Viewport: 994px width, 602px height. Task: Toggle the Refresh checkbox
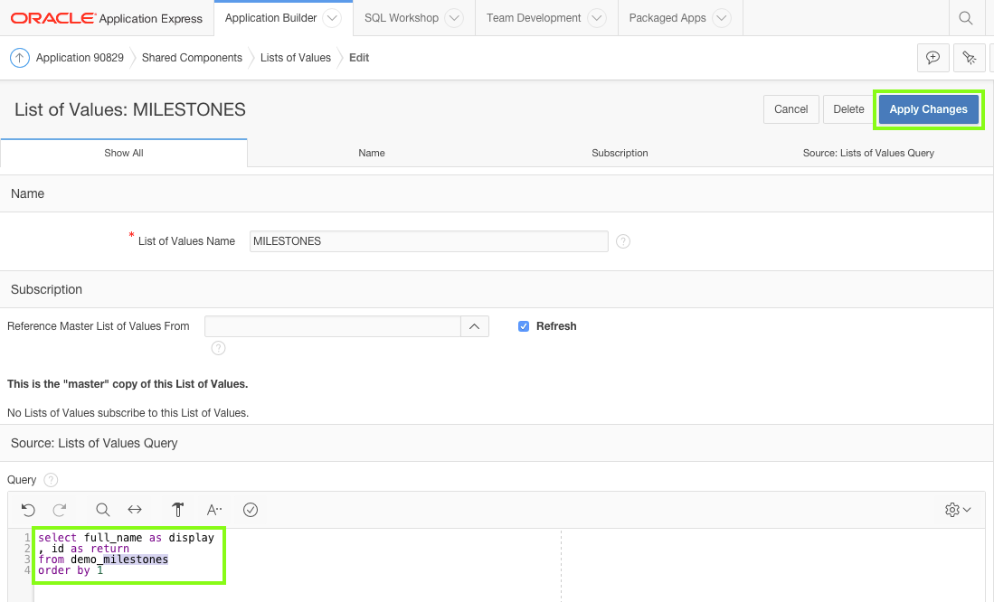click(x=524, y=326)
